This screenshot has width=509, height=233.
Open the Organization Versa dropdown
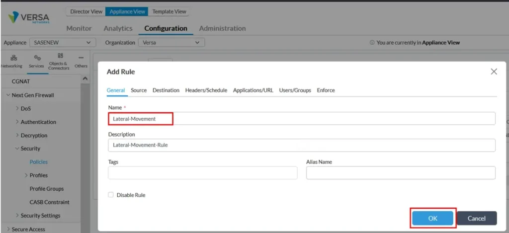click(171, 43)
